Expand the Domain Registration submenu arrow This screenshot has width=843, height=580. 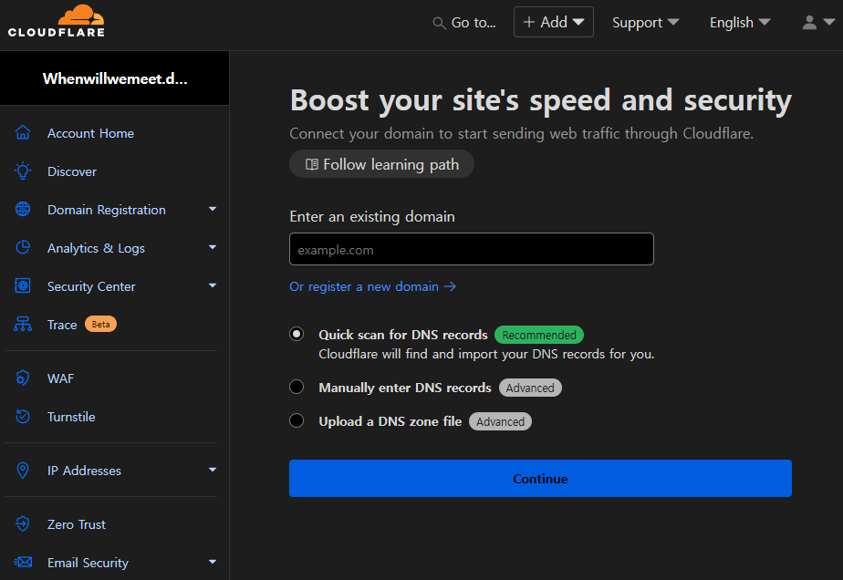(x=213, y=209)
